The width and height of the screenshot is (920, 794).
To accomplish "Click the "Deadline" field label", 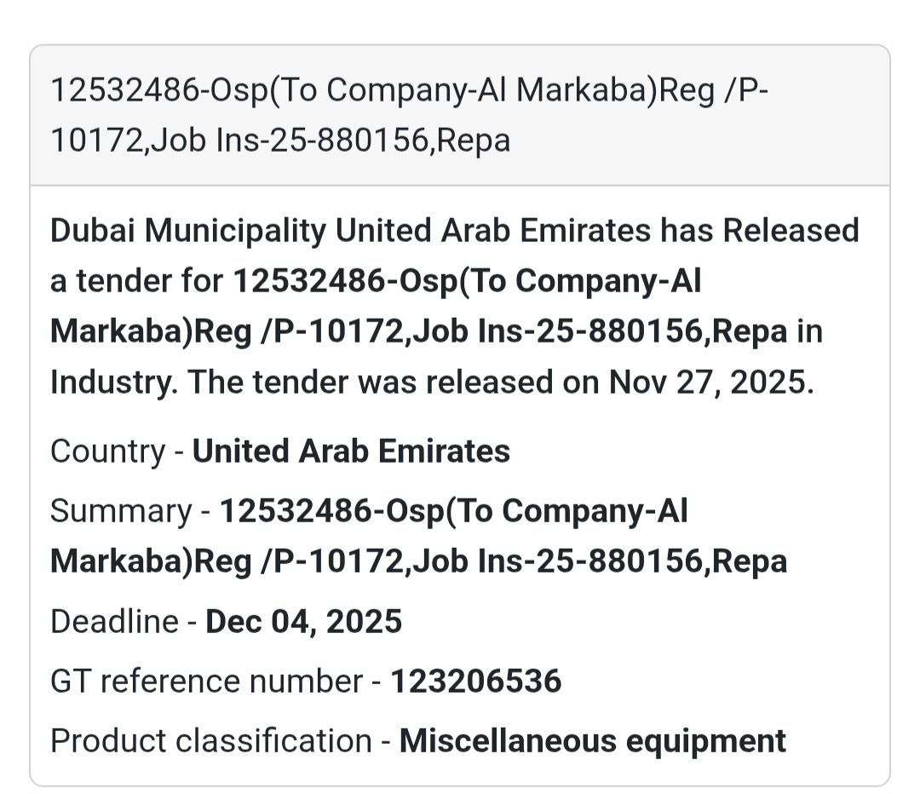I will [113, 622].
